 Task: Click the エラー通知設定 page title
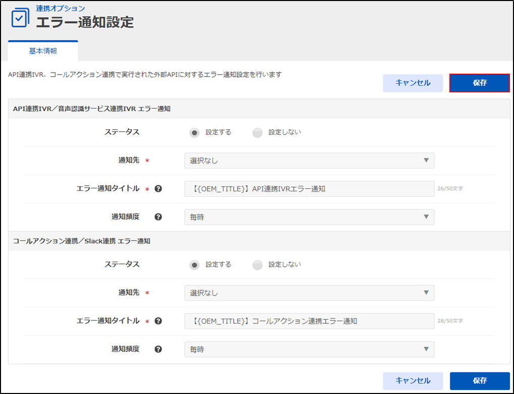click(85, 22)
